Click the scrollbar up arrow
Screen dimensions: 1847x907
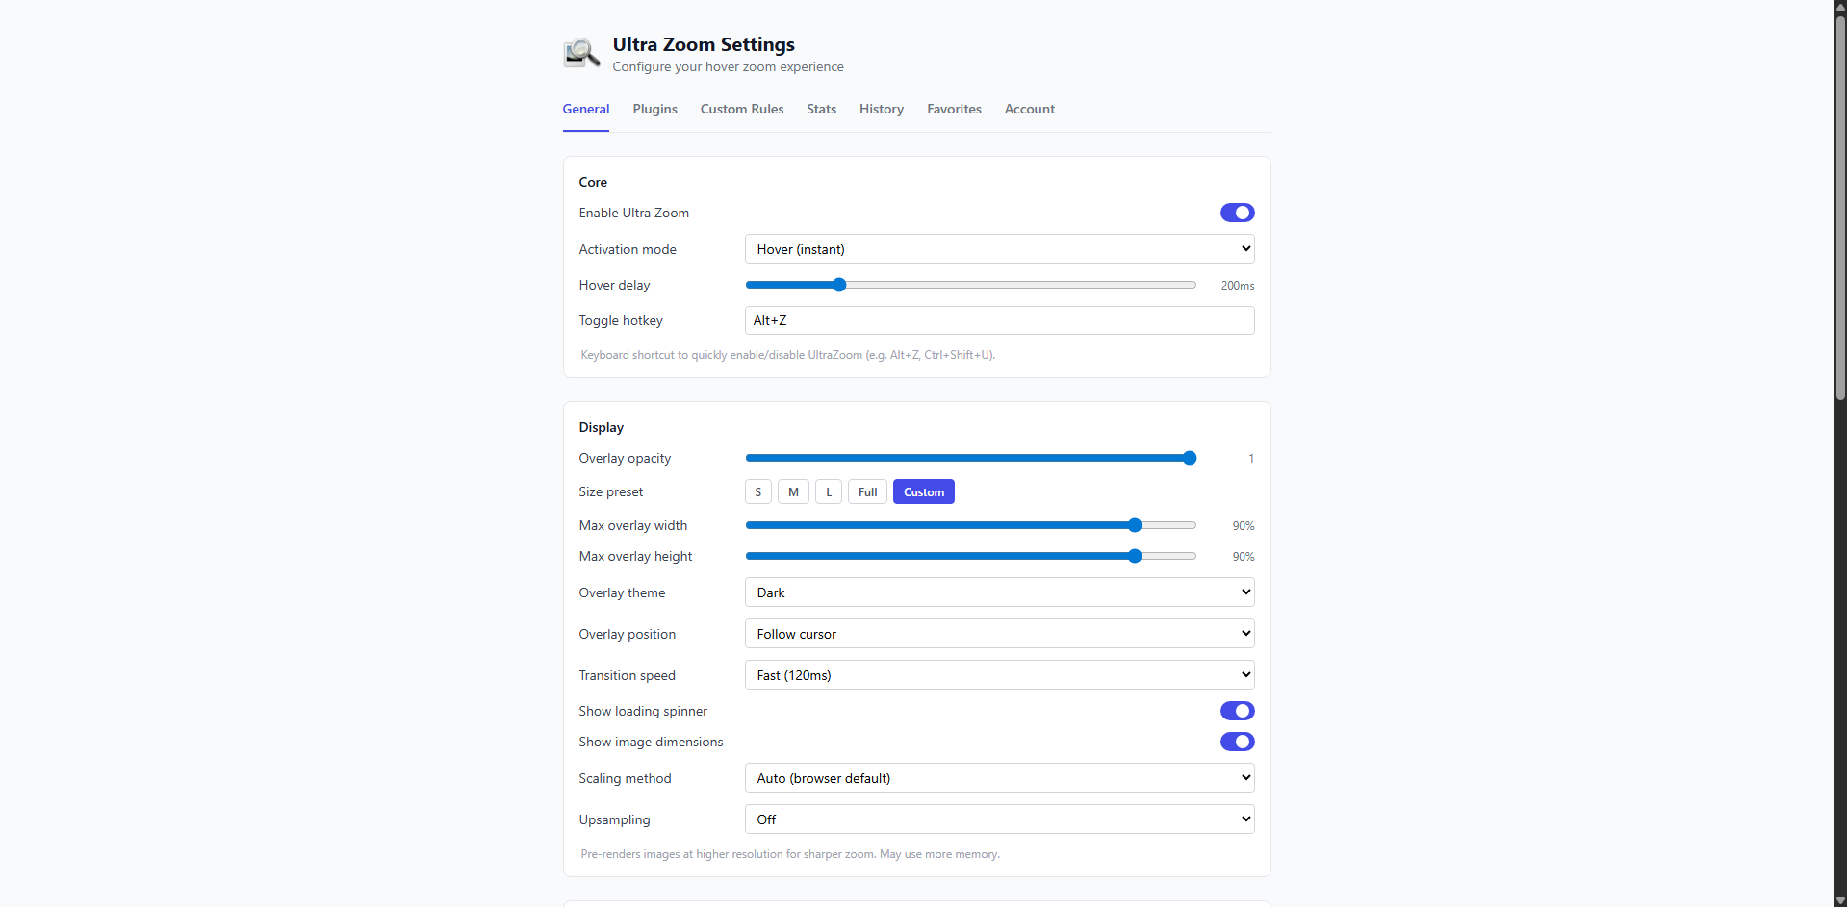point(1838,8)
